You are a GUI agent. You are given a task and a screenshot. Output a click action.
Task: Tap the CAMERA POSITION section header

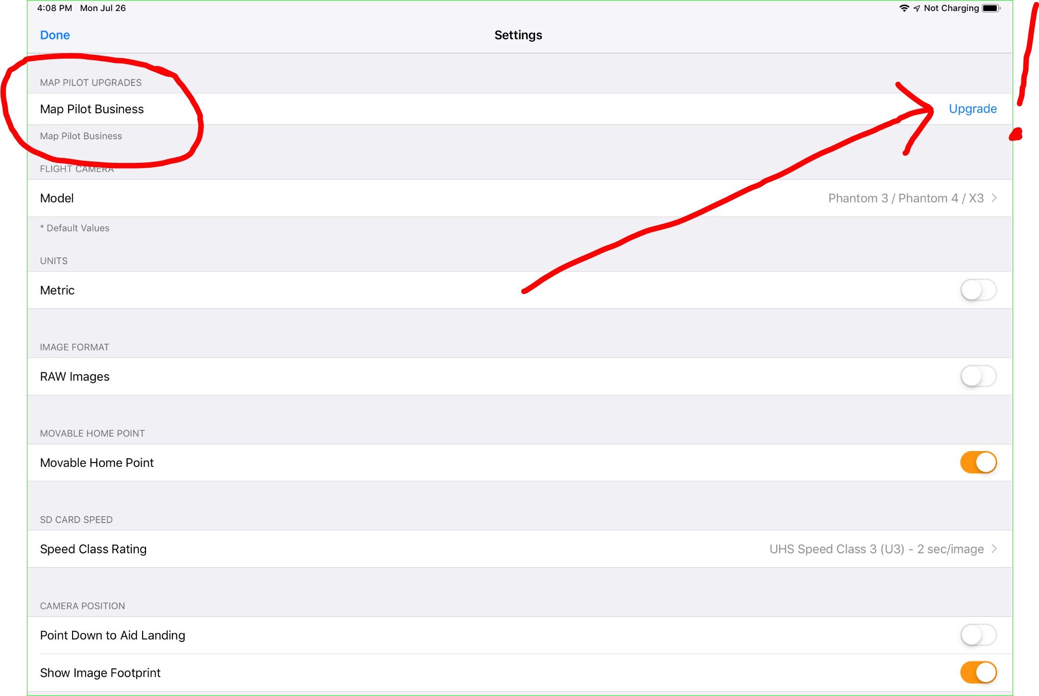point(83,606)
